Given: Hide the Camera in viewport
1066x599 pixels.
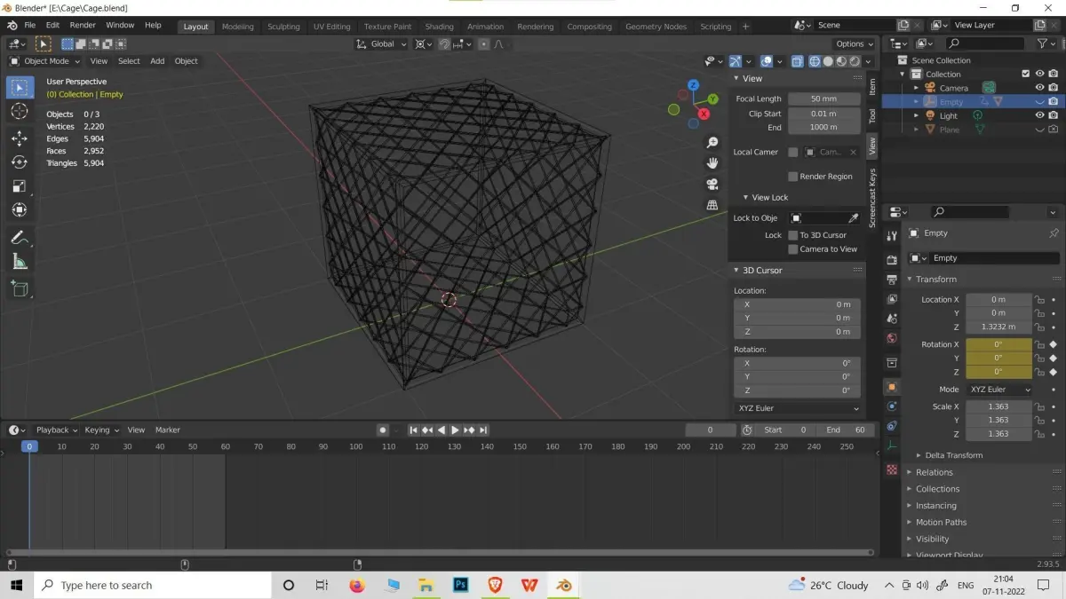Looking at the screenshot, I should coord(1039,88).
